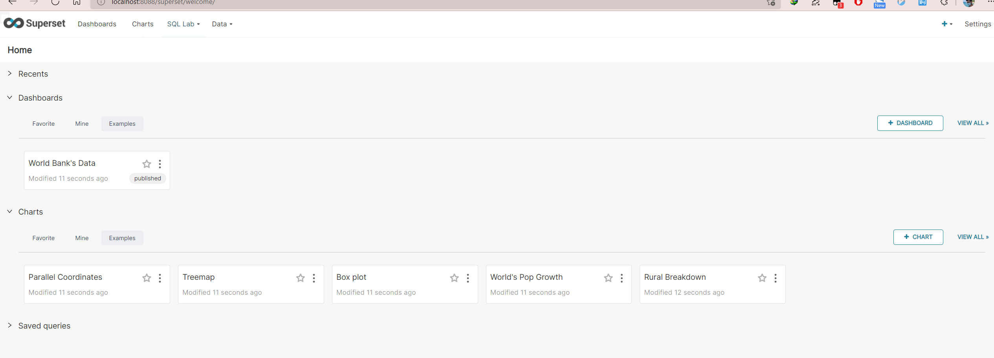The height and width of the screenshot is (358, 994).
Task: Click VIEW ALL for Charts
Action: (973, 237)
